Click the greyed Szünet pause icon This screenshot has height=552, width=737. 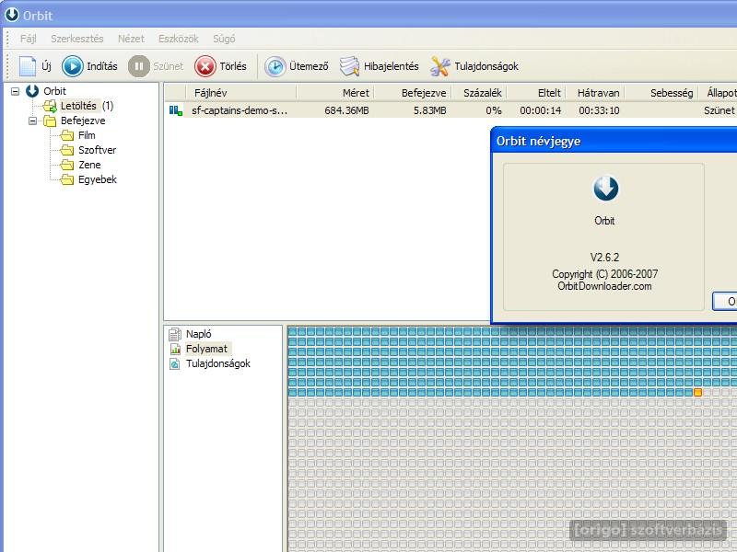pos(139,66)
